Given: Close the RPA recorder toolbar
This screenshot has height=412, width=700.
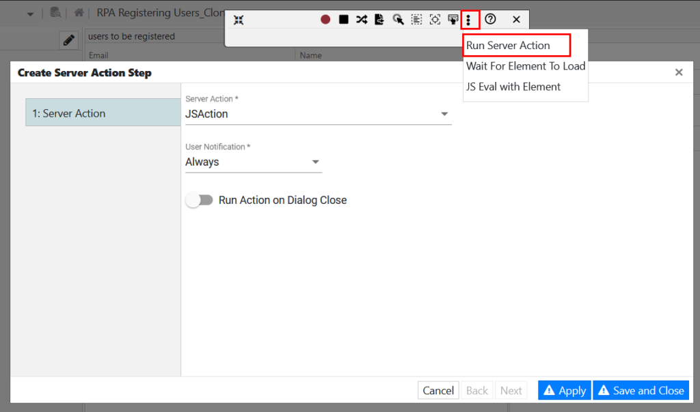Looking at the screenshot, I should pos(517,20).
